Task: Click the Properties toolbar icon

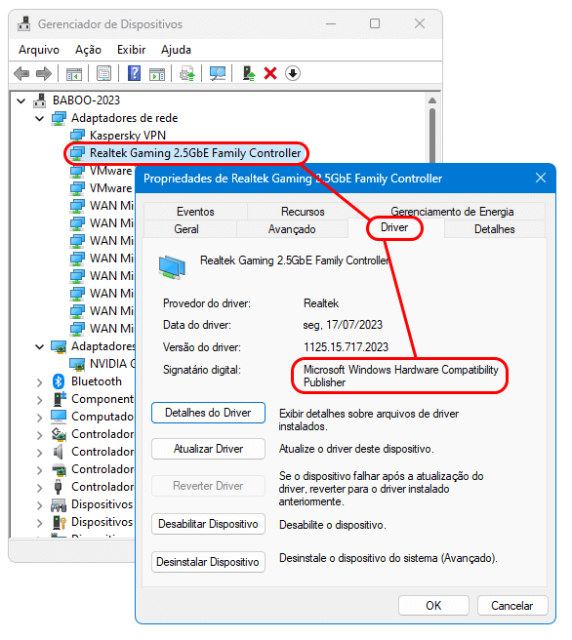Action: (103, 74)
